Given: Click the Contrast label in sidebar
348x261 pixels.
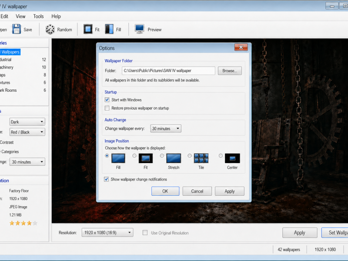Looking at the screenshot, I should [7, 142].
